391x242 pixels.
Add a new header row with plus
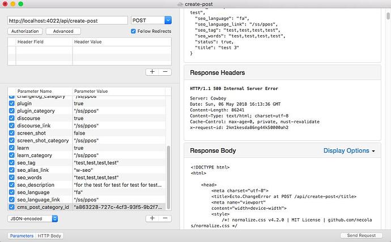152,72
